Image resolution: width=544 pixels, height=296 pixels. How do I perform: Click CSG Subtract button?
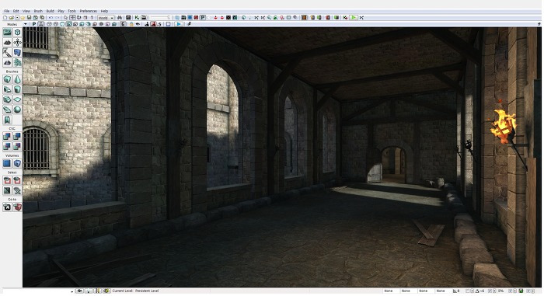tap(17, 137)
